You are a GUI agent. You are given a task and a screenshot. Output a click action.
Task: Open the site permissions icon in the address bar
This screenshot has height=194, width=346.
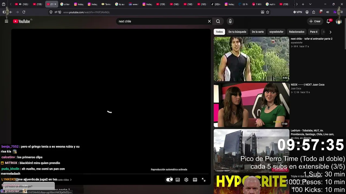[56, 12]
